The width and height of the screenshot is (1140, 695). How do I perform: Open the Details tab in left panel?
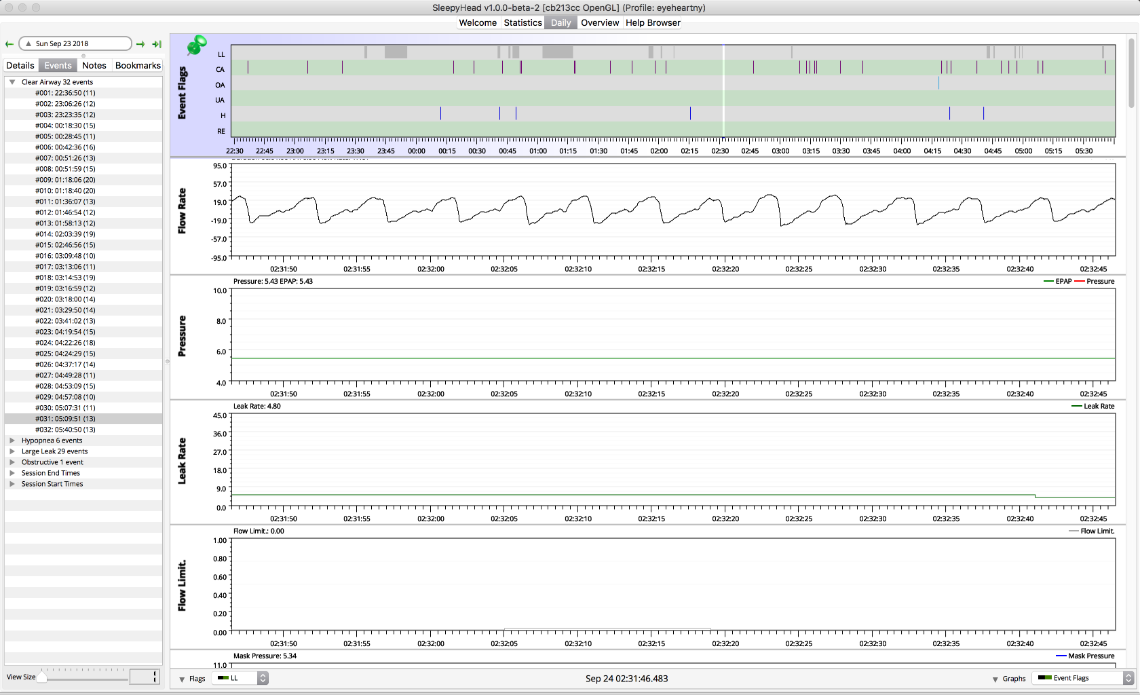[20, 65]
